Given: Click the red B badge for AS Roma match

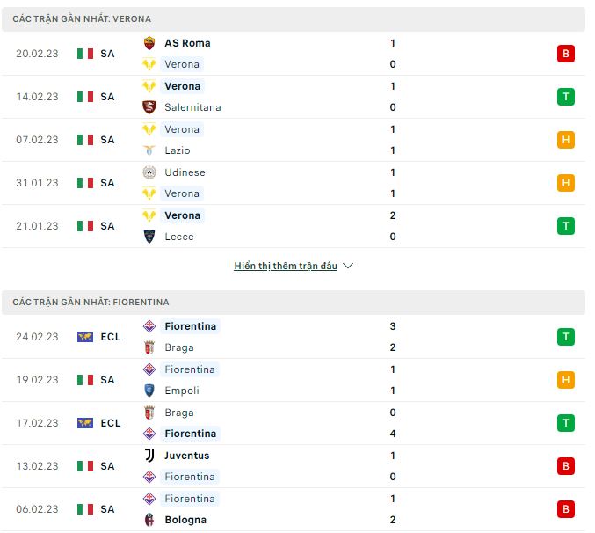Looking at the screenshot, I should (565, 54).
